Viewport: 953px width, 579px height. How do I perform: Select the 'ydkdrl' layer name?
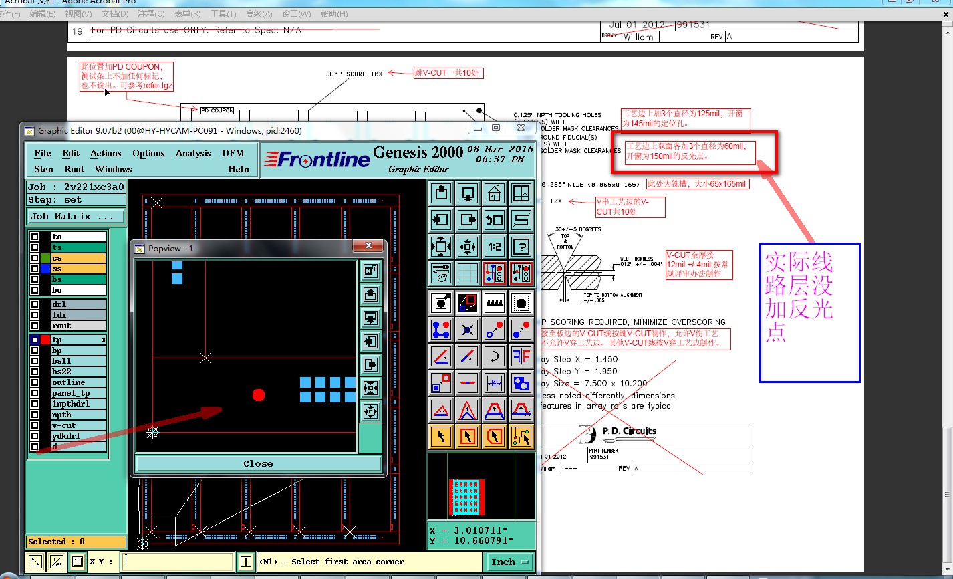pyautogui.click(x=78, y=436)
